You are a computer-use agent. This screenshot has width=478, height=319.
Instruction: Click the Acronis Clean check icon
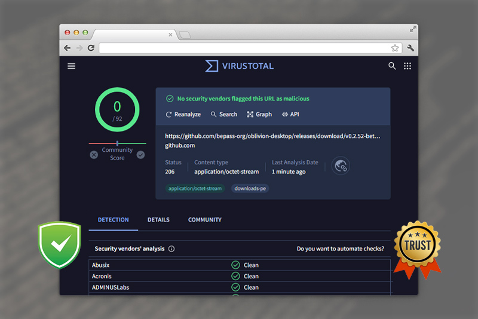[x=235, y=276]
